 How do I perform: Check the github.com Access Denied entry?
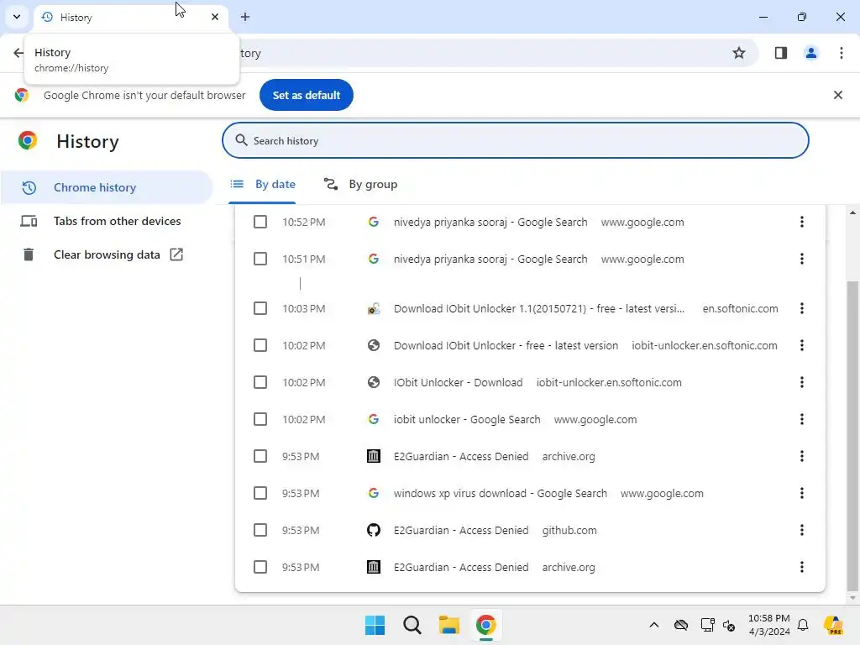(x=260, y=531)
